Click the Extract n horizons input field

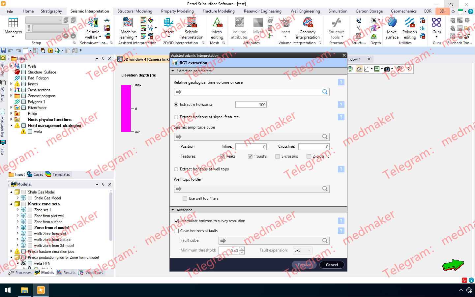click(251, 104)
